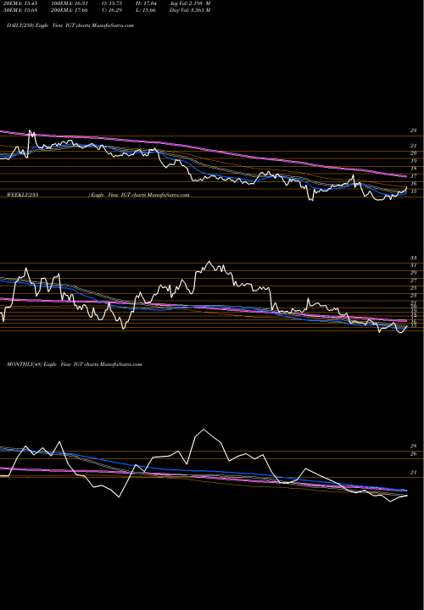424x610 pixels.
Task: Click the 29 label on the weekly axis
Action: coord(413,273)
